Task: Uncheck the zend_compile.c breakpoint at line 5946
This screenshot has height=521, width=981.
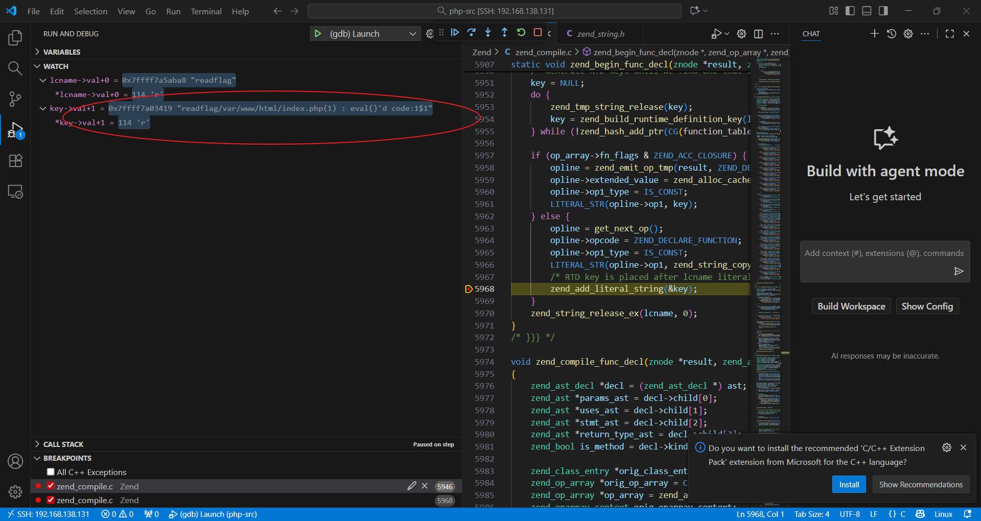Action: (51, 486)
